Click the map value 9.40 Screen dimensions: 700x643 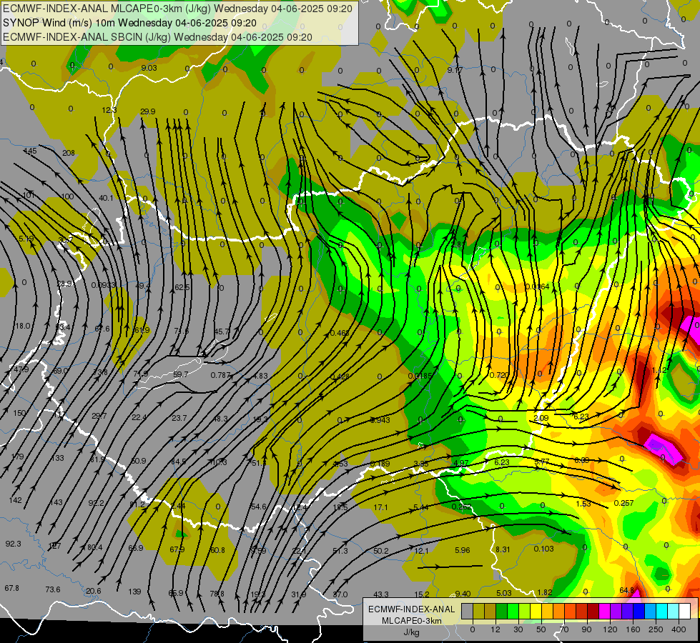(x=463, y=594)
